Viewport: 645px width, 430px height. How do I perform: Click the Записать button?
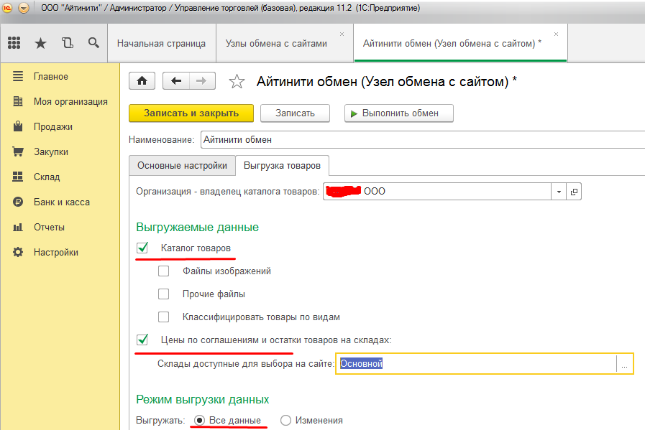click(295, 113)
